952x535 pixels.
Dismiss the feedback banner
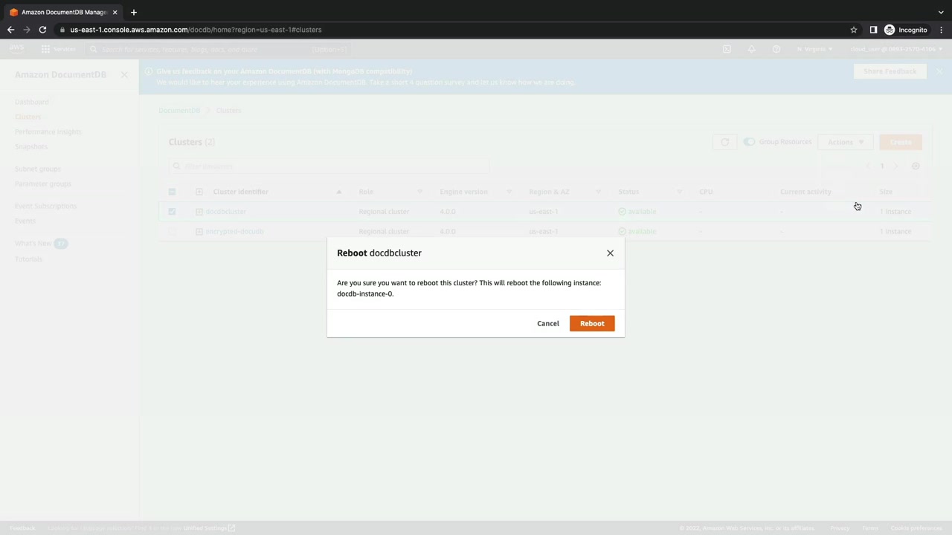coord(939,71)
